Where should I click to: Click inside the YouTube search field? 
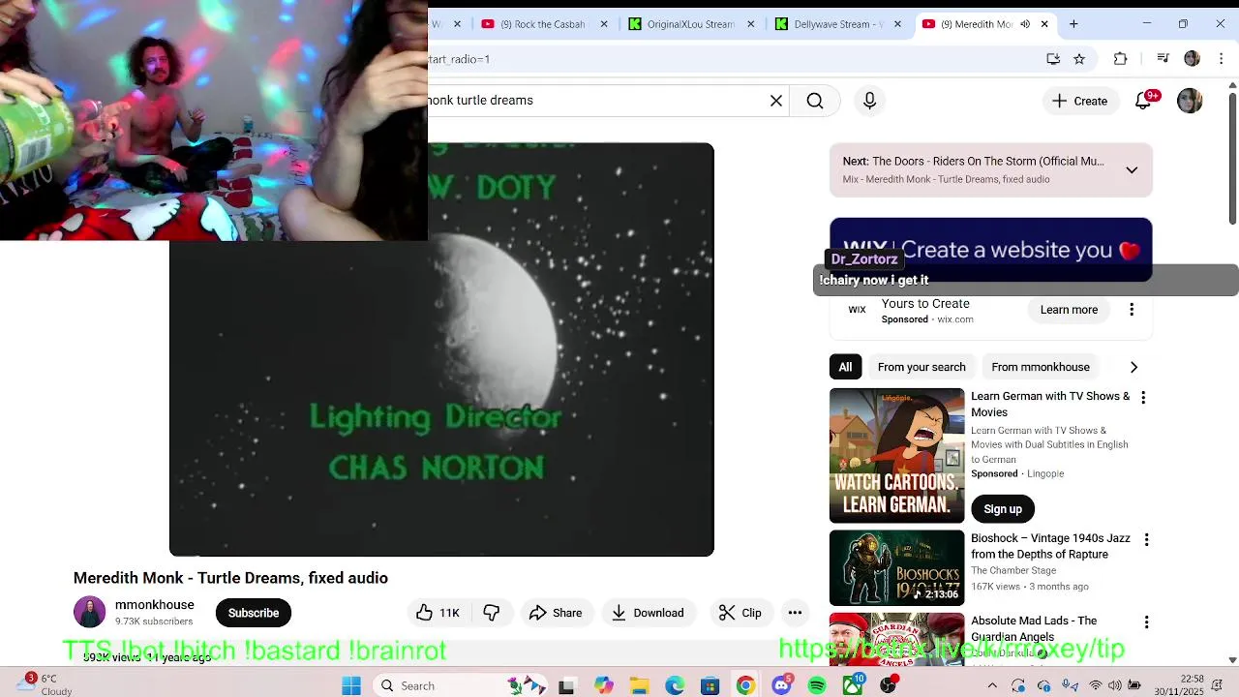[x=610, y=101]
